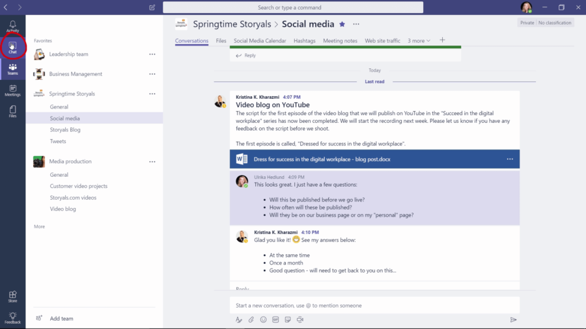Viewport: 586px width, 329px height.
Task: Click Add team at bottom left
Action: 61,319
